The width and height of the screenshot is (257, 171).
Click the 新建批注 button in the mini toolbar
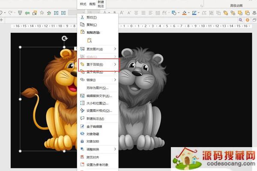(101, 5)
